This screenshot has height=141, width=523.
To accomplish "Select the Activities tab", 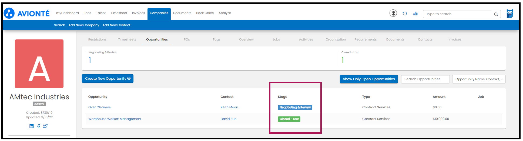I will point(306,39).
